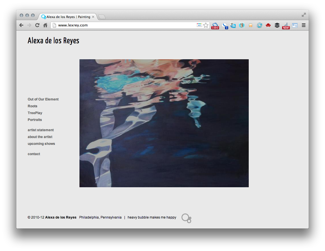
Task: Open the Out of Our Element gallery
Action: (43, 99)
